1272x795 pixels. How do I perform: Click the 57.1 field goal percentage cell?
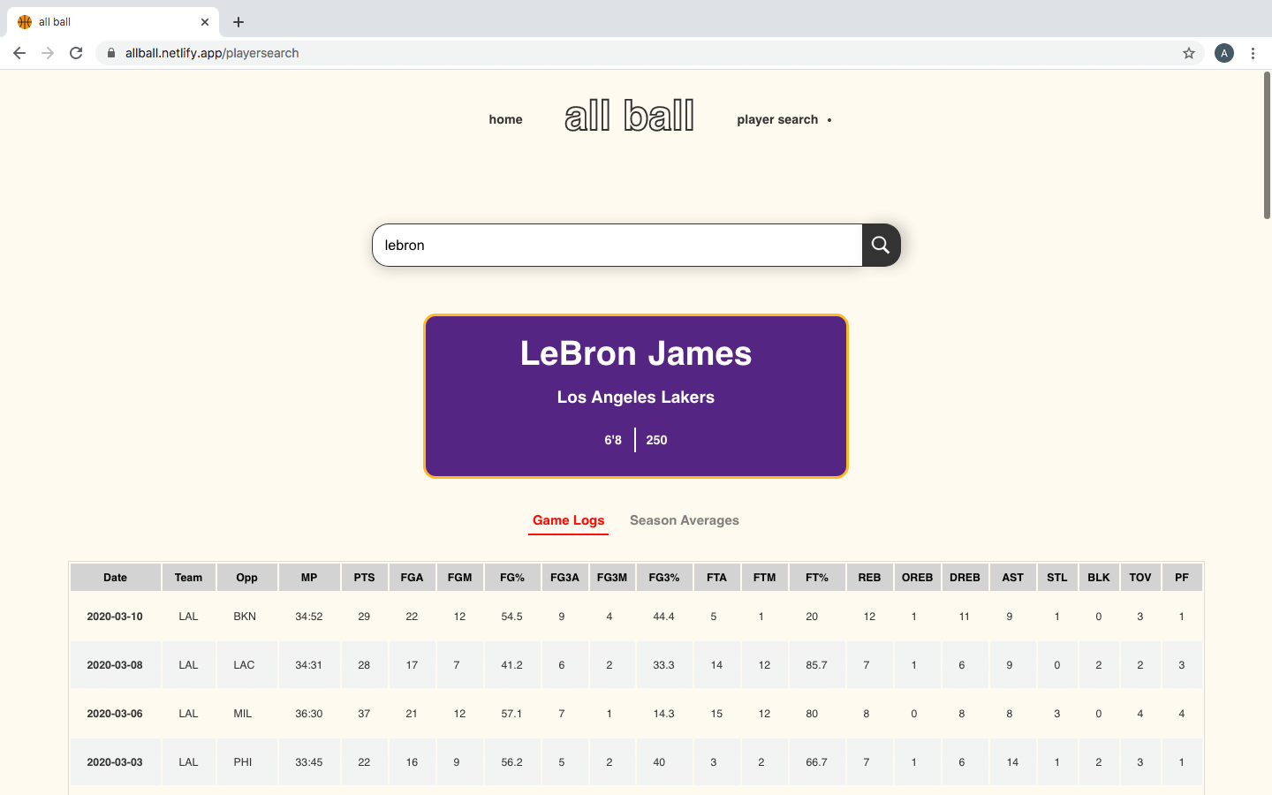(512, 714)
